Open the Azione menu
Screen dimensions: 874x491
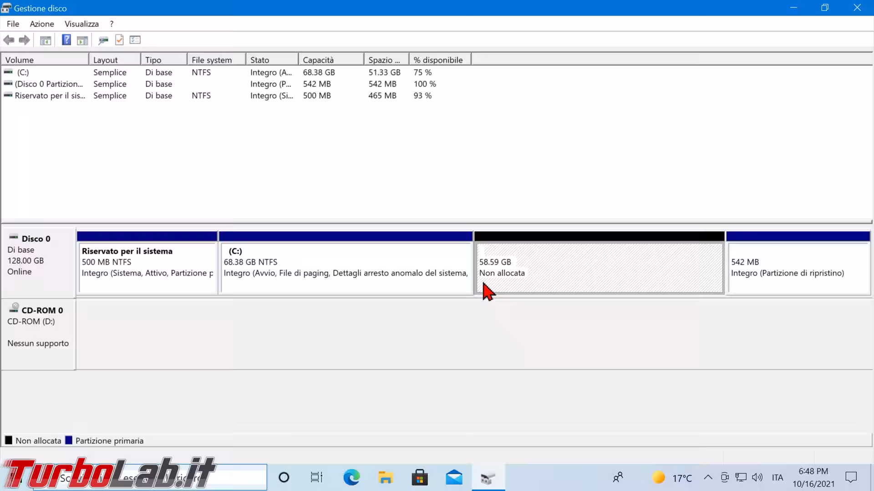click(x=42, y=24)
